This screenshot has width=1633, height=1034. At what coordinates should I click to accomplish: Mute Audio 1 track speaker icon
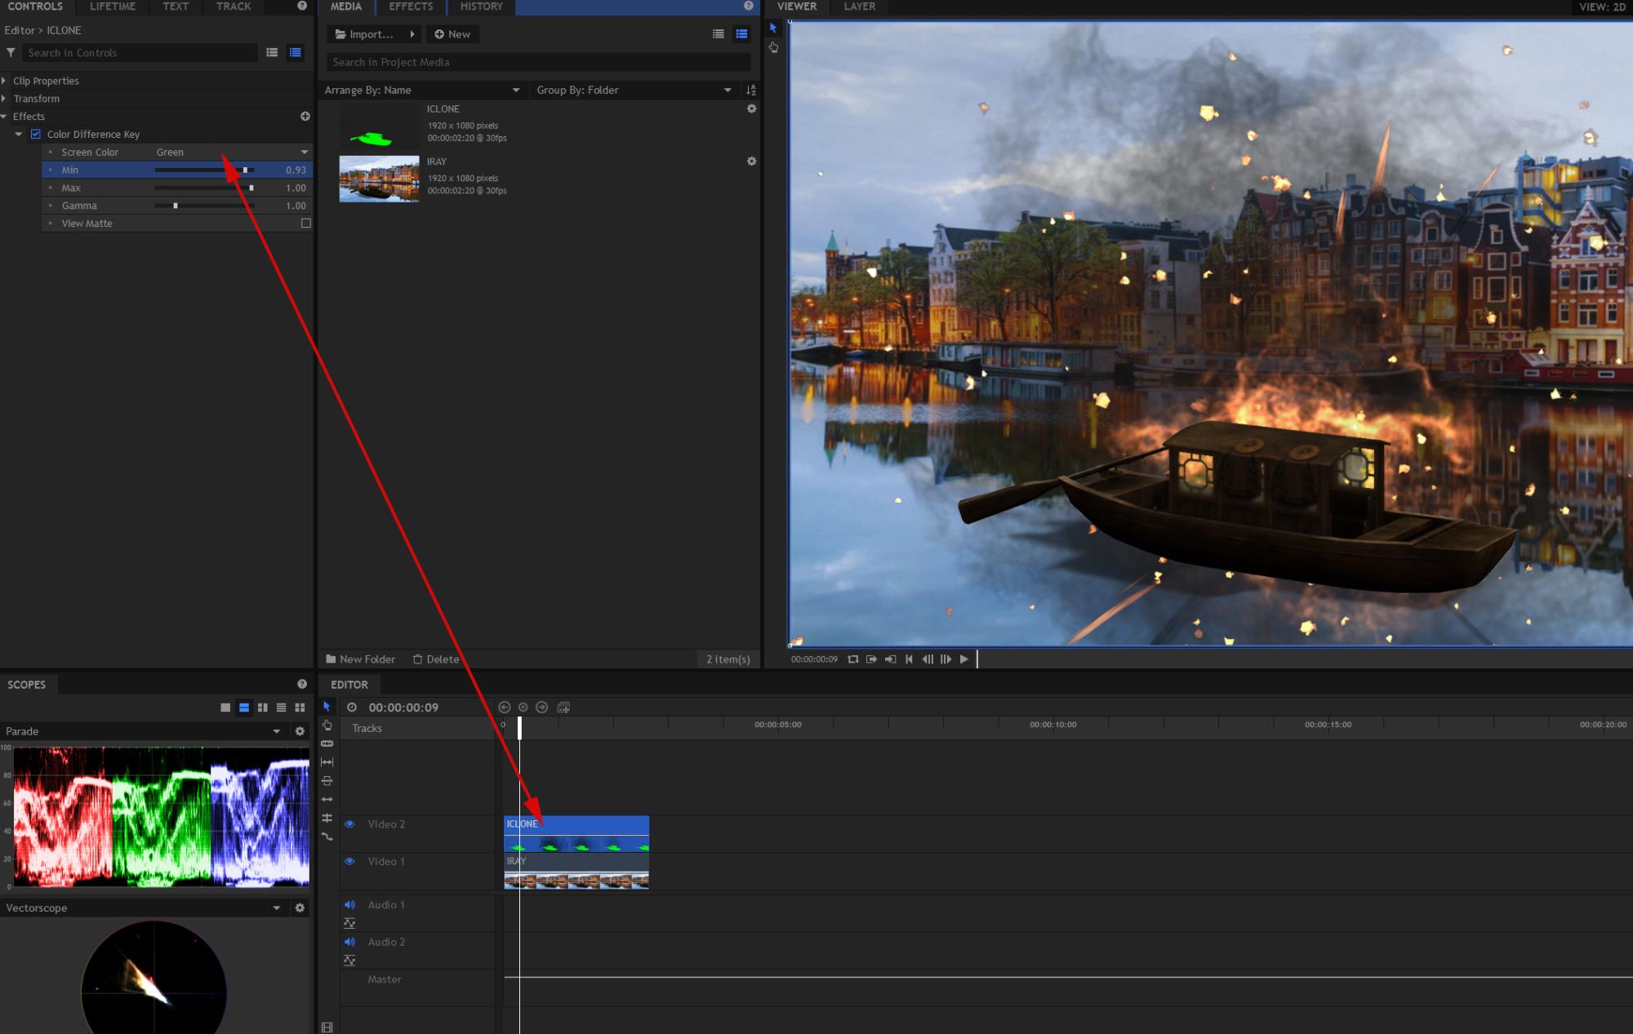[349, 904]
